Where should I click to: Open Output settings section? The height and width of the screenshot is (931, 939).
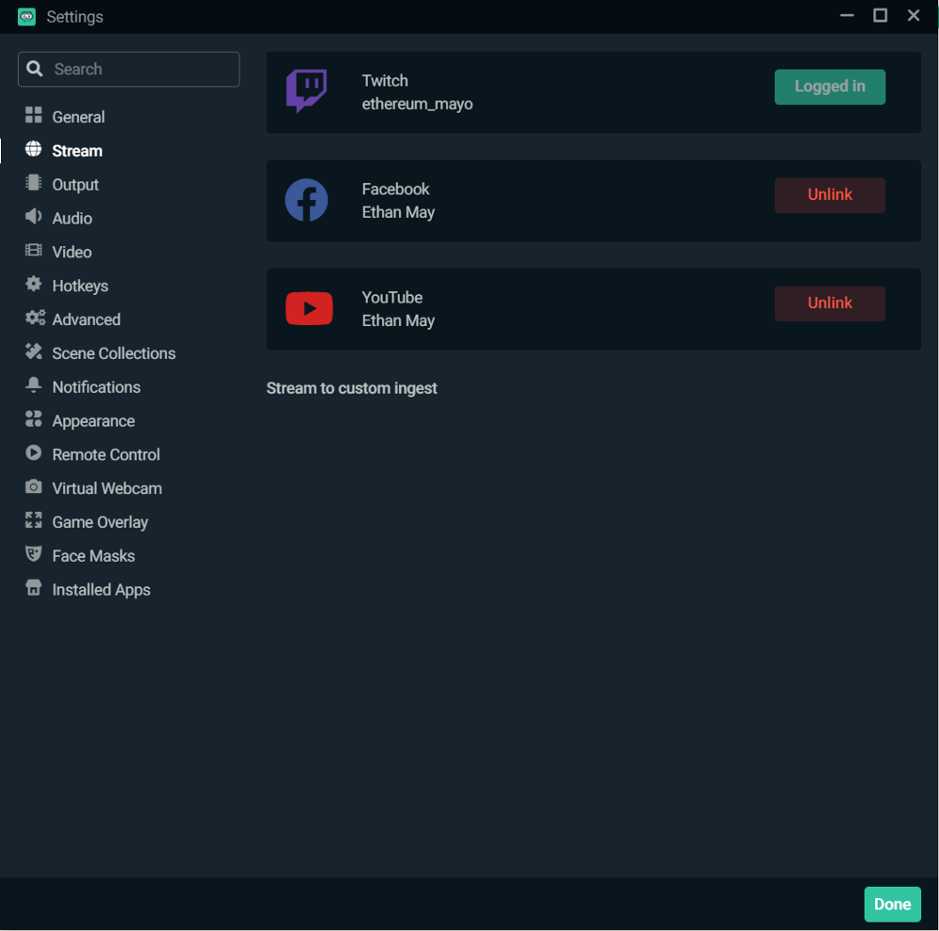(75, 184)
